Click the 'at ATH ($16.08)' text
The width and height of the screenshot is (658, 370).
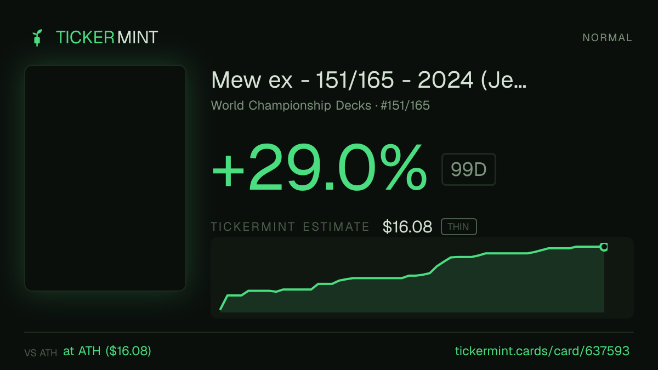107,351
